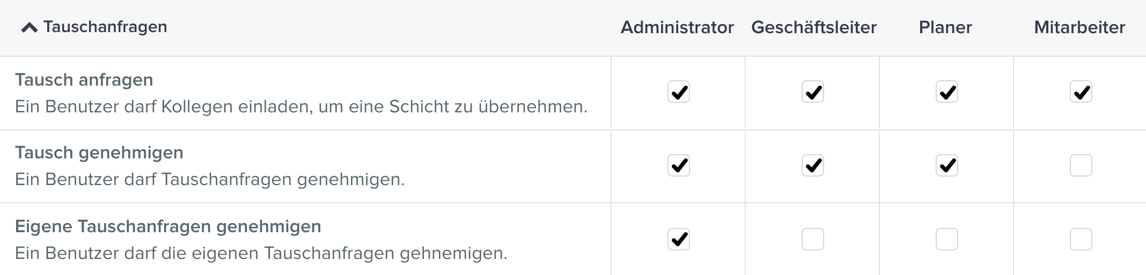Enable Eigene Tauschanfragen genehmigen for Geschäftsleiter
Viewport: 1146px width, 275px height.
(812, 239)
